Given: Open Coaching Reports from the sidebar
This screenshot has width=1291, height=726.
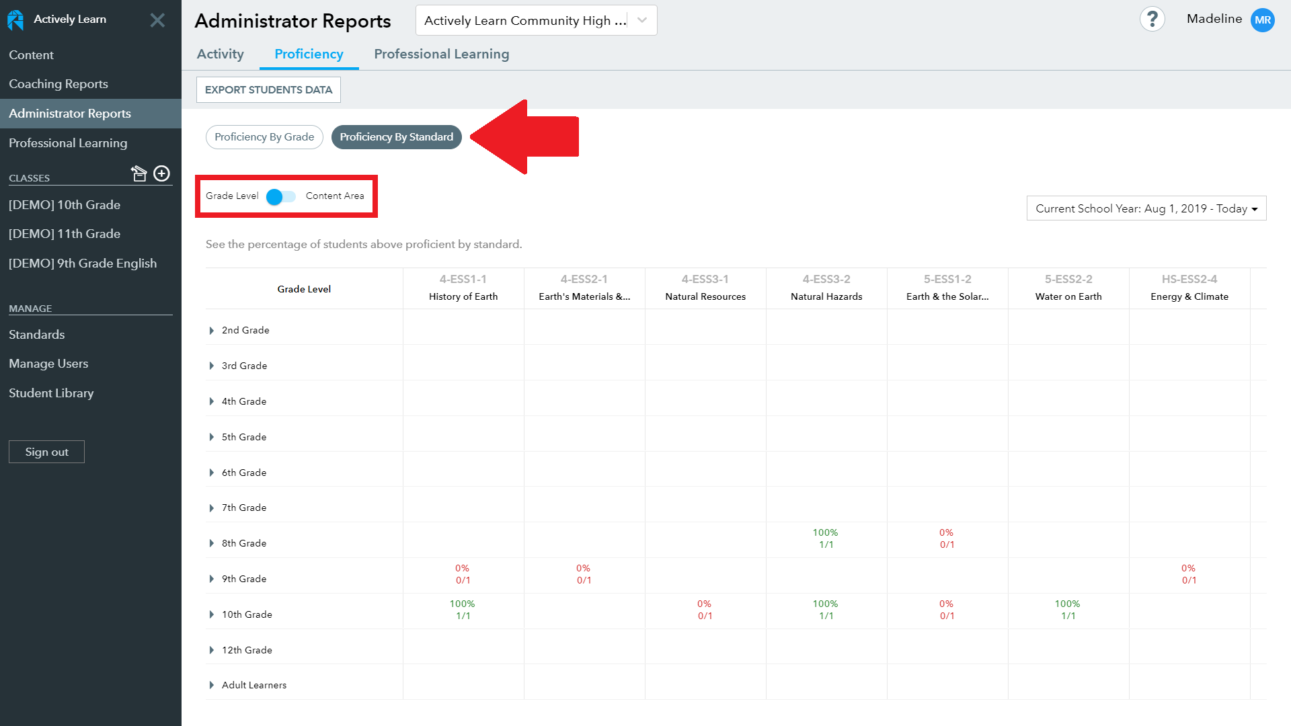Looking at the screenshot, I should (58, 83).
